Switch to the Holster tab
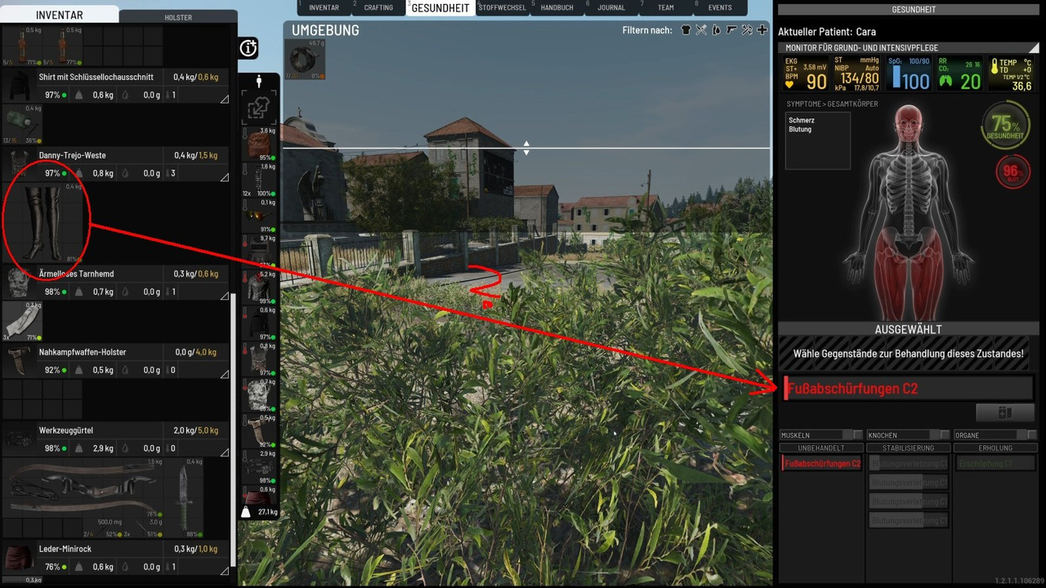The image size is (1046, 588). 178,17
